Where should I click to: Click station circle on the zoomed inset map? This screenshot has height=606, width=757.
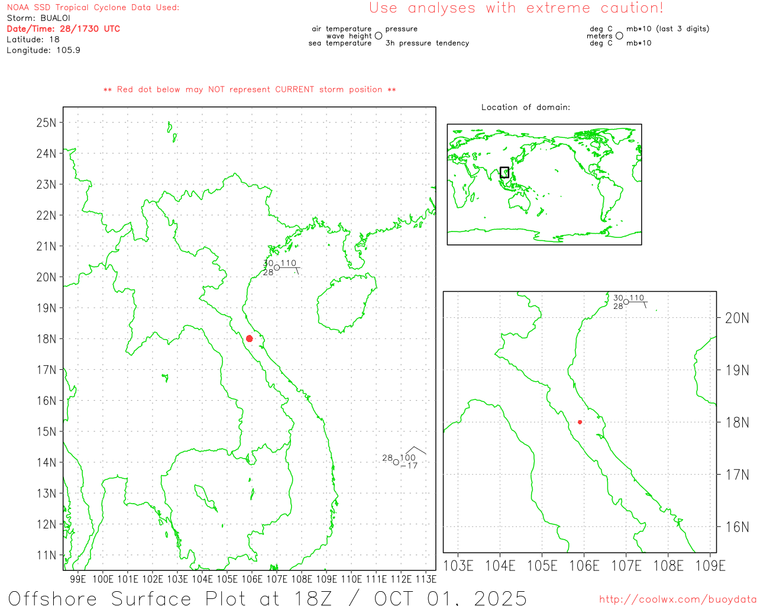(626, 302)
